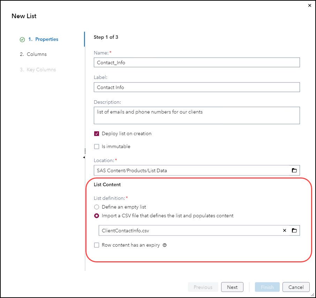Click the Description text box to edit

click(x=197, y=115)
